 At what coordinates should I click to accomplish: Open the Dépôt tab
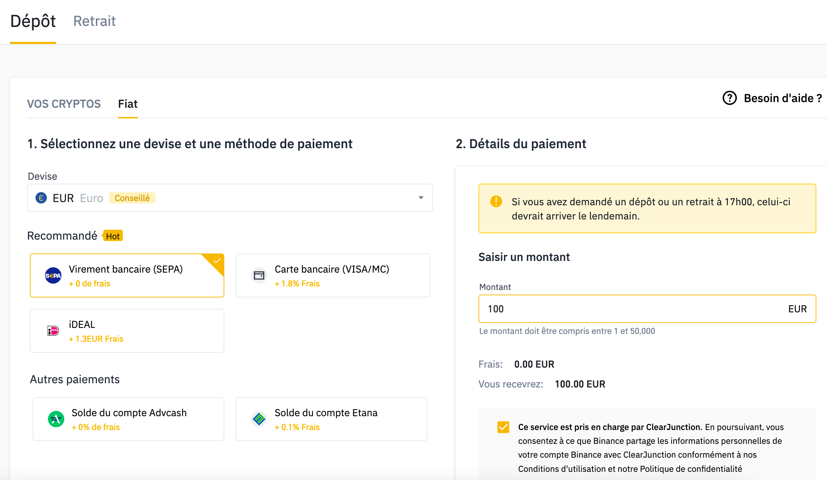[33, 21]
